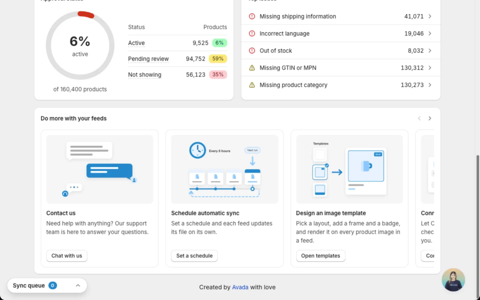480x300 pixels.
Task: Click warning icon beside Missing product category
Action: coord(252,85)
